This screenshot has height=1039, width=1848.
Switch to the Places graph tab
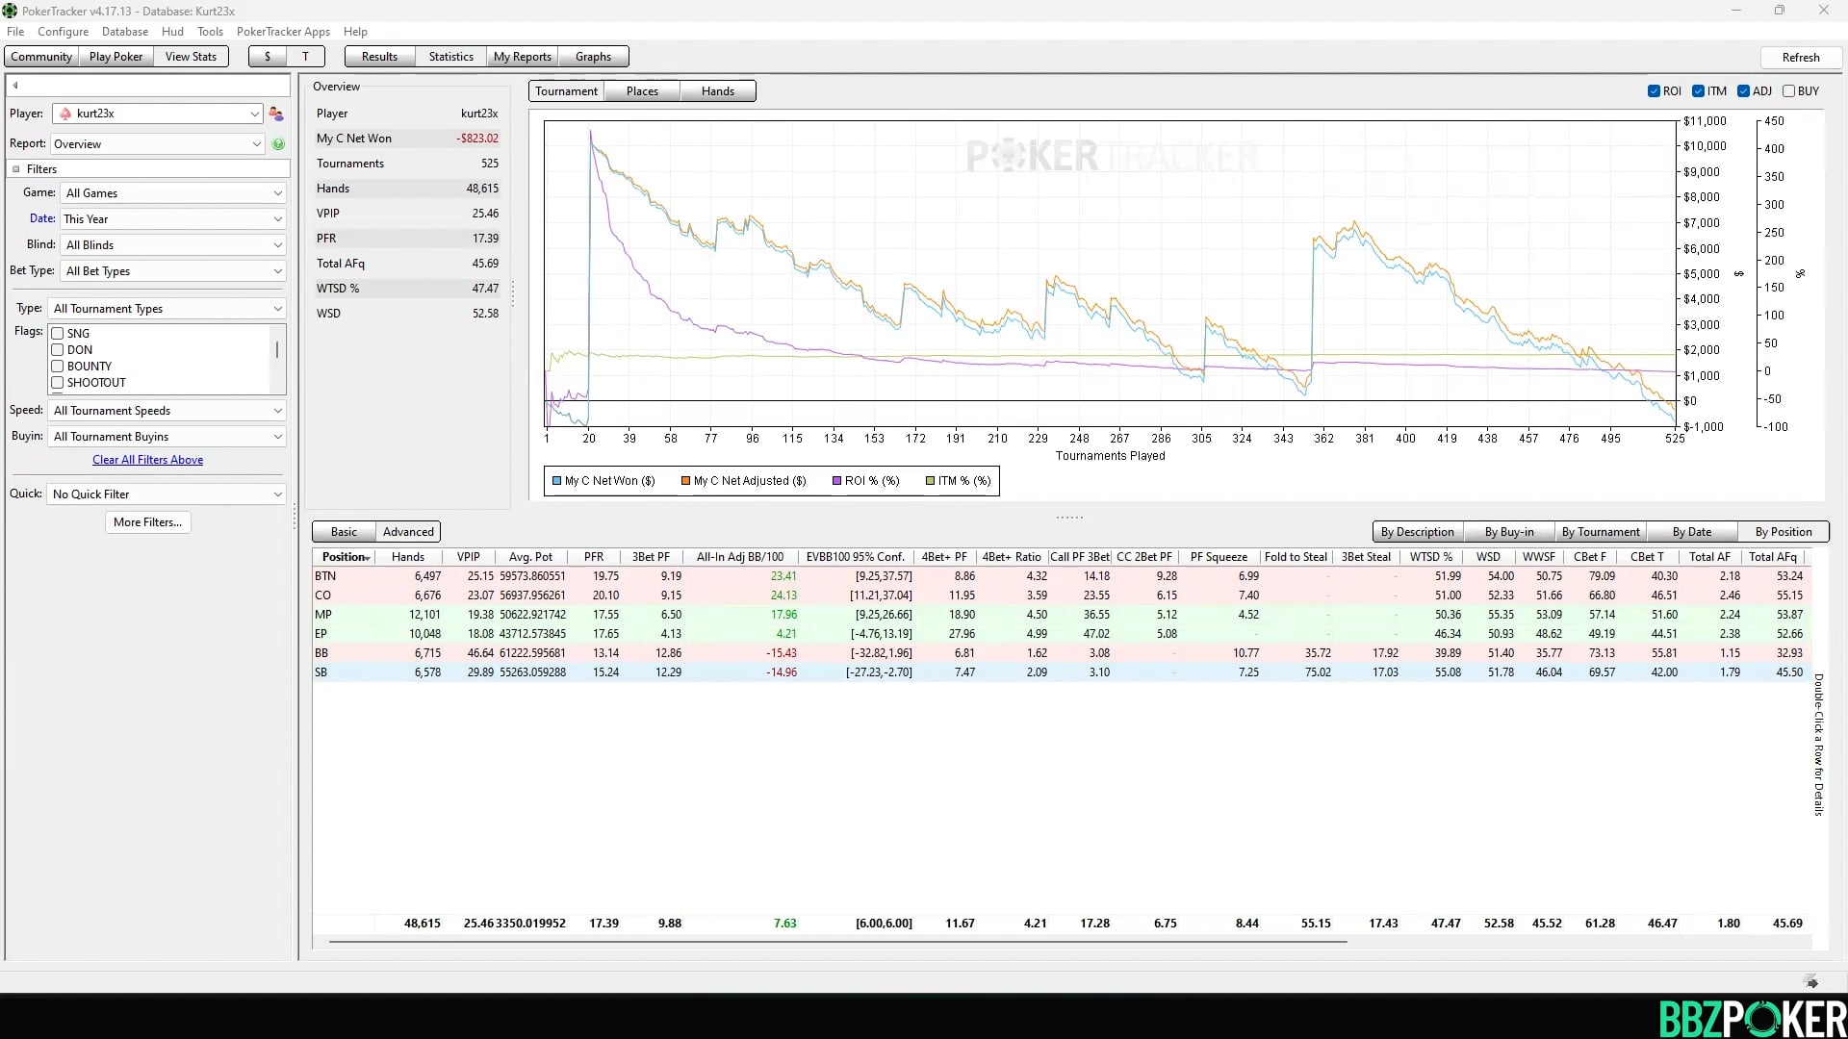pos(642,91)
